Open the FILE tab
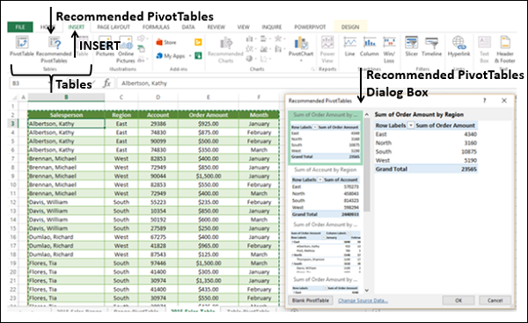This screenshot has height=323, width=528. (20, 27)
